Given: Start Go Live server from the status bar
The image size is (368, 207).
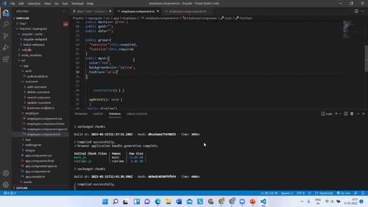Looking at the screenshot, I should click(344, 193).
